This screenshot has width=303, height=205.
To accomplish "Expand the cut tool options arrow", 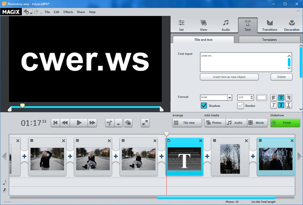I will (x=118, y=123).
